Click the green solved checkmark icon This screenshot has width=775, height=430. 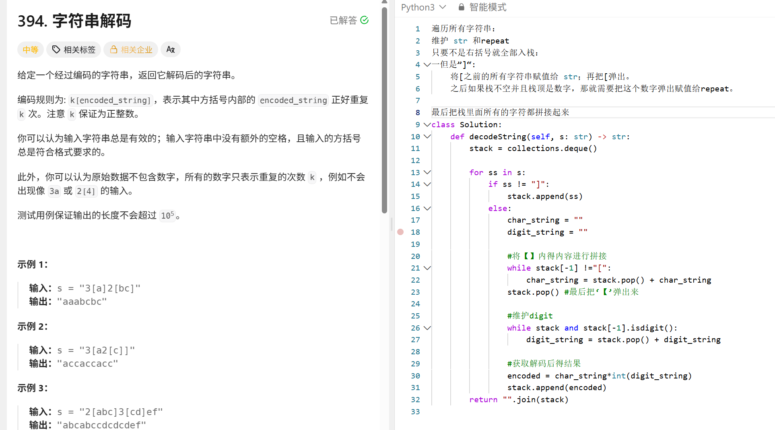point(364,20)
